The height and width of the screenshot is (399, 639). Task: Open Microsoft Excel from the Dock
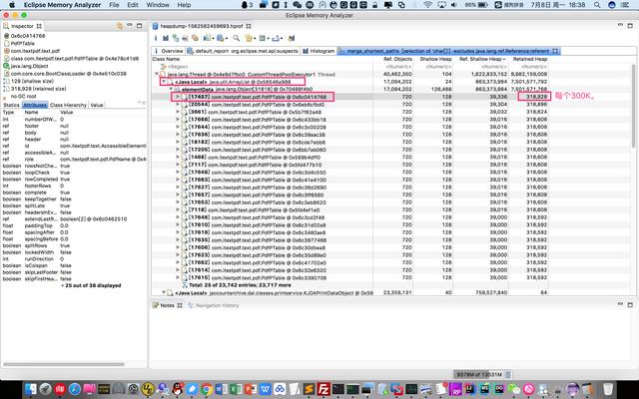click(236, 389)
